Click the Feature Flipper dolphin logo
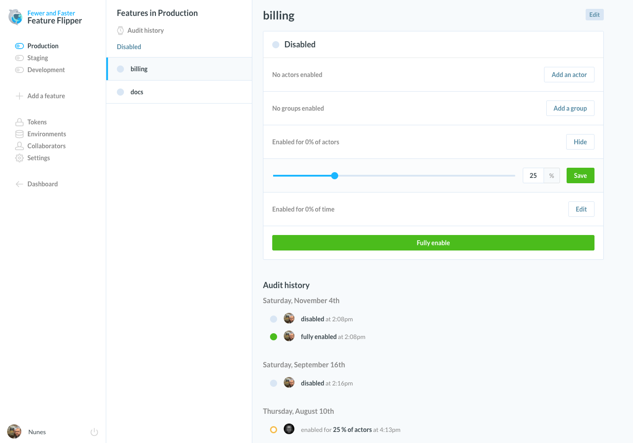 (x=15, y=17)
